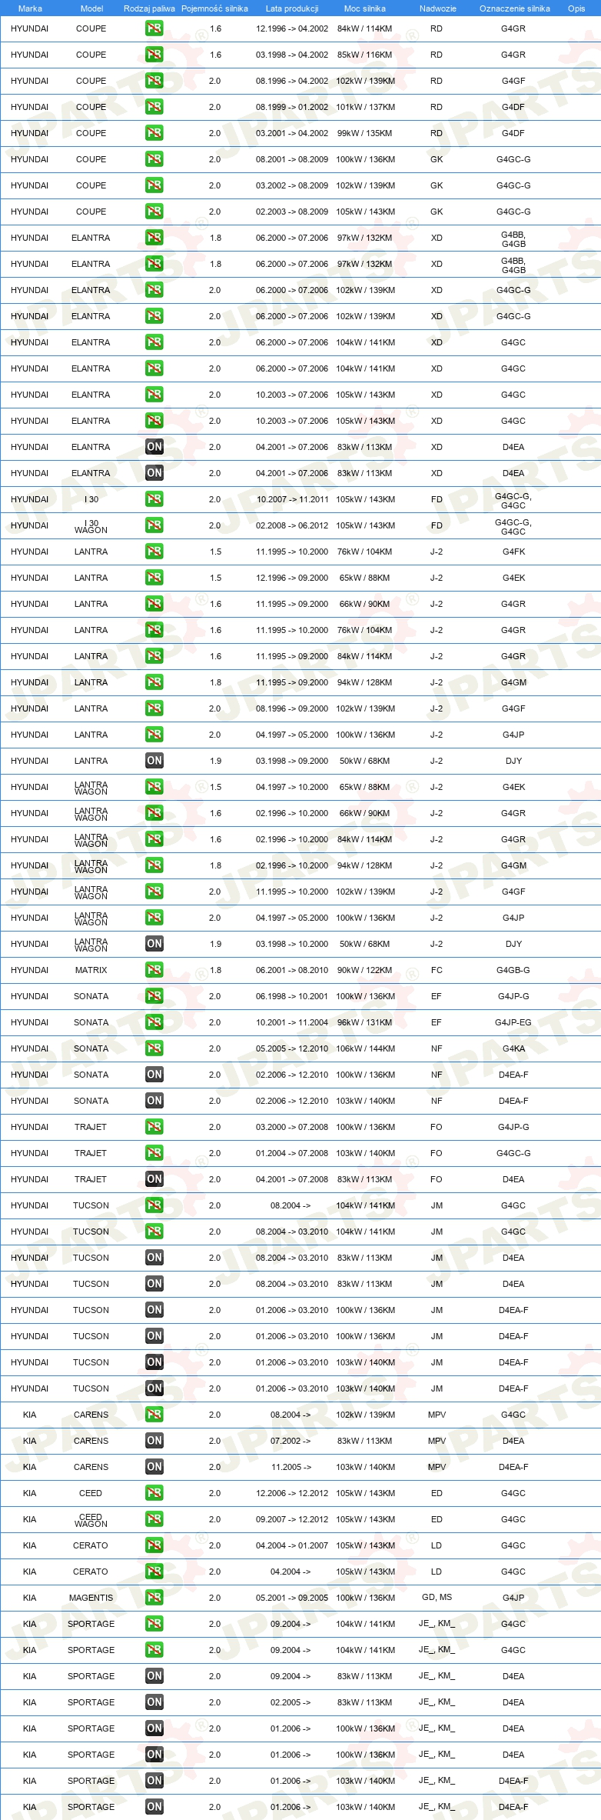Click petrol icon in Kia Carens G4GC row

click(154, 1415)
